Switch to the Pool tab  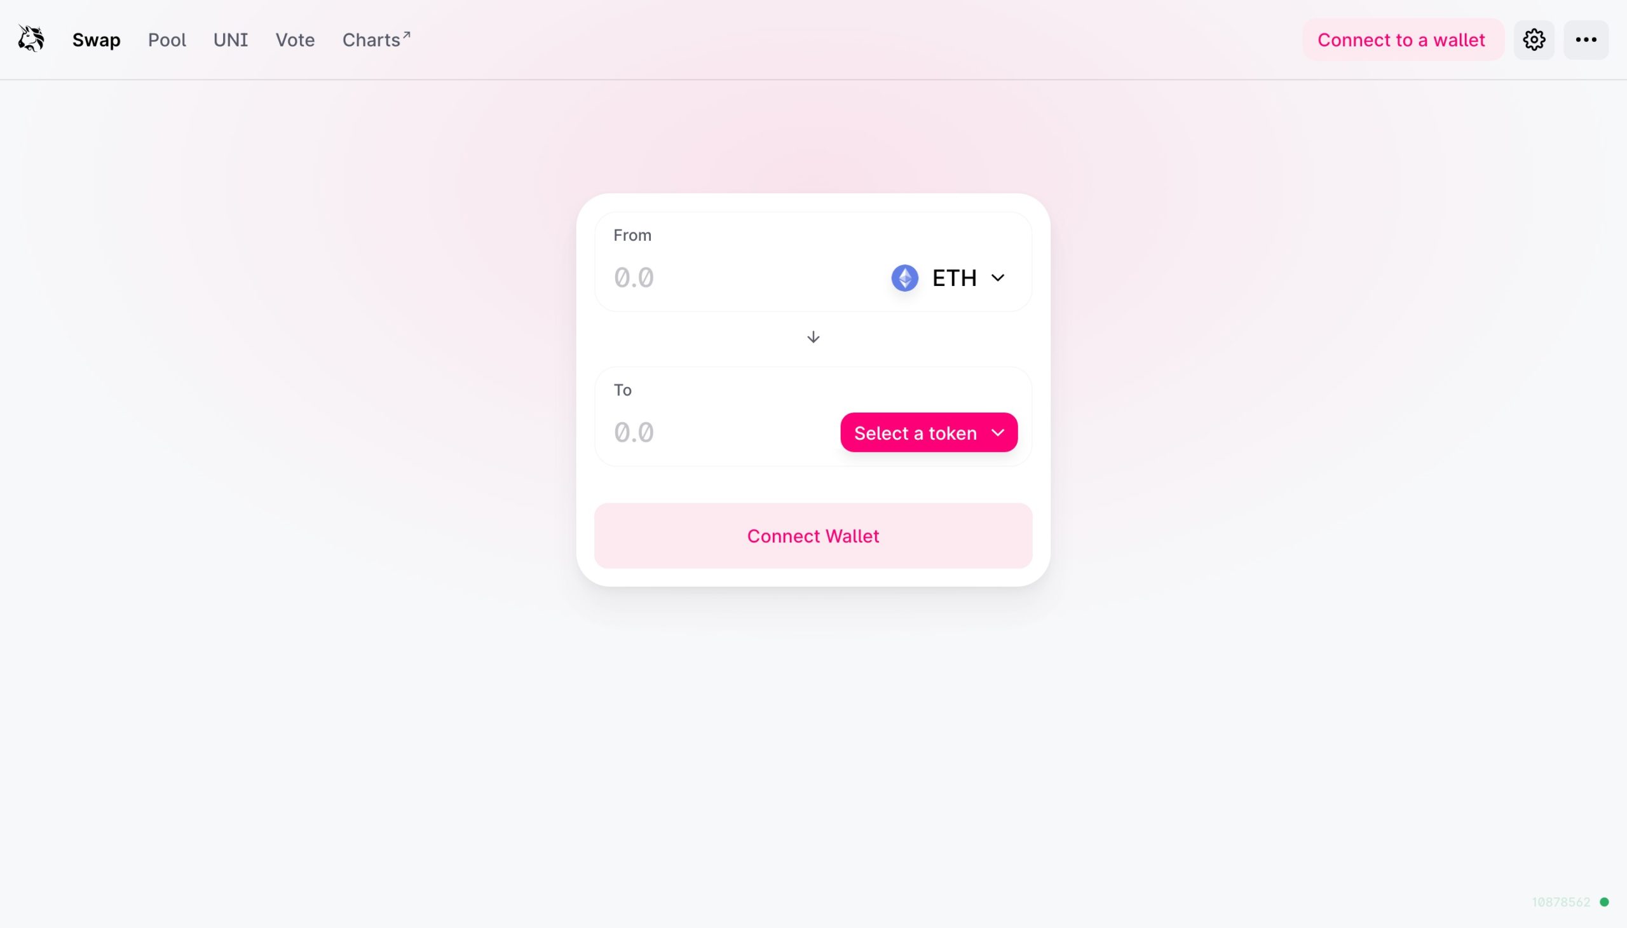point(167,38)
